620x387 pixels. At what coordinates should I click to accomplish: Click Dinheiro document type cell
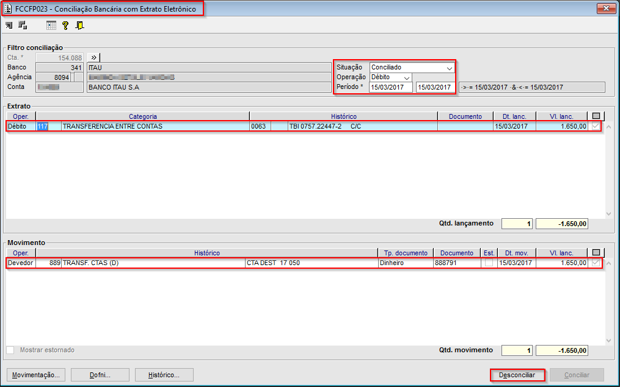click(406, 263)
